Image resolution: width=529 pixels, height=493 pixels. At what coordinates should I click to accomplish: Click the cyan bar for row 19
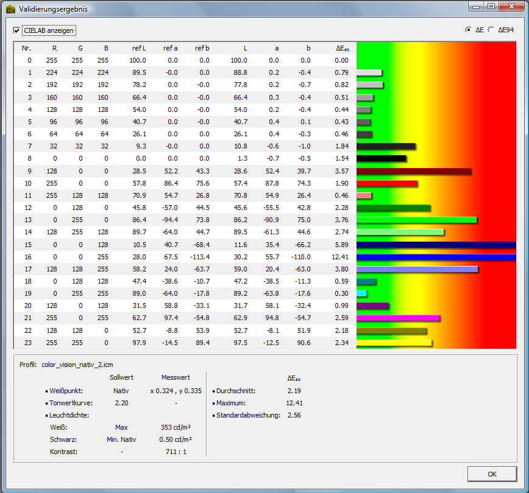coord(361,293)
